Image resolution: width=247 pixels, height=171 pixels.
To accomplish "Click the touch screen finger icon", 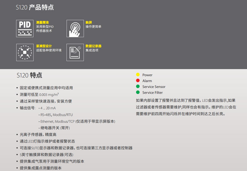I will (x=75, y=28).
